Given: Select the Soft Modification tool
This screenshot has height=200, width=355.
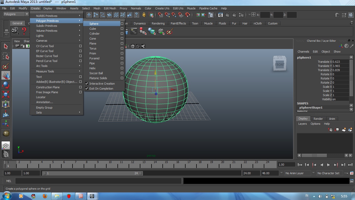Looking at the screenshot, I should [6, 114].
